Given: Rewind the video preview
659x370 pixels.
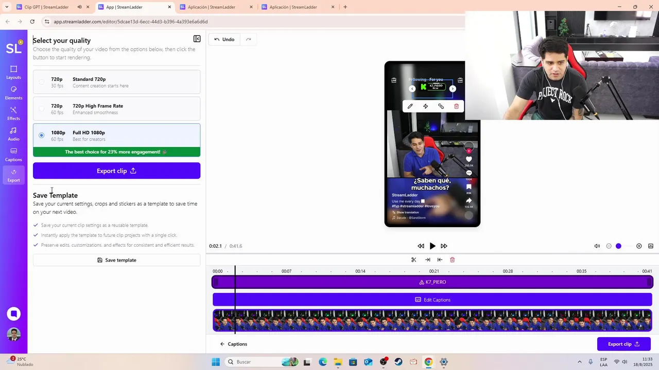Looking at the screenshot, I should pyautogui.click(x=421, y=246).
